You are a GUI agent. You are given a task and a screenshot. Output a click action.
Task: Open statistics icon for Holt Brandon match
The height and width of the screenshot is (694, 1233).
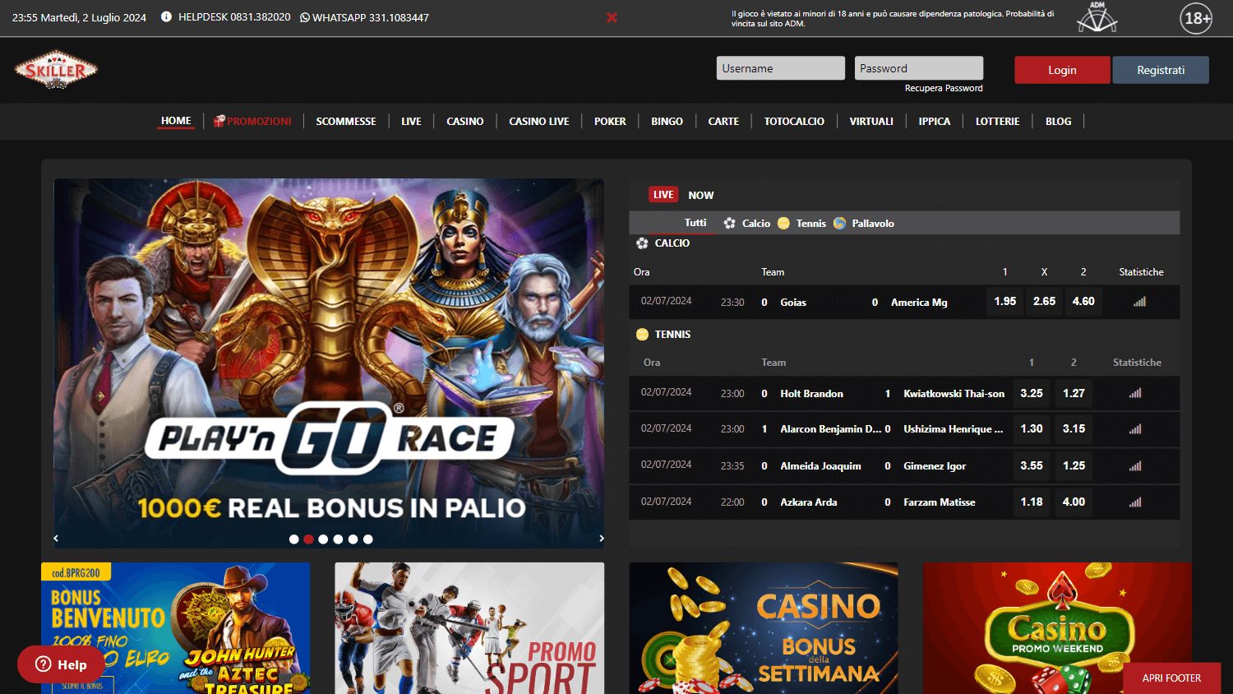click(x=1135, y=393)
